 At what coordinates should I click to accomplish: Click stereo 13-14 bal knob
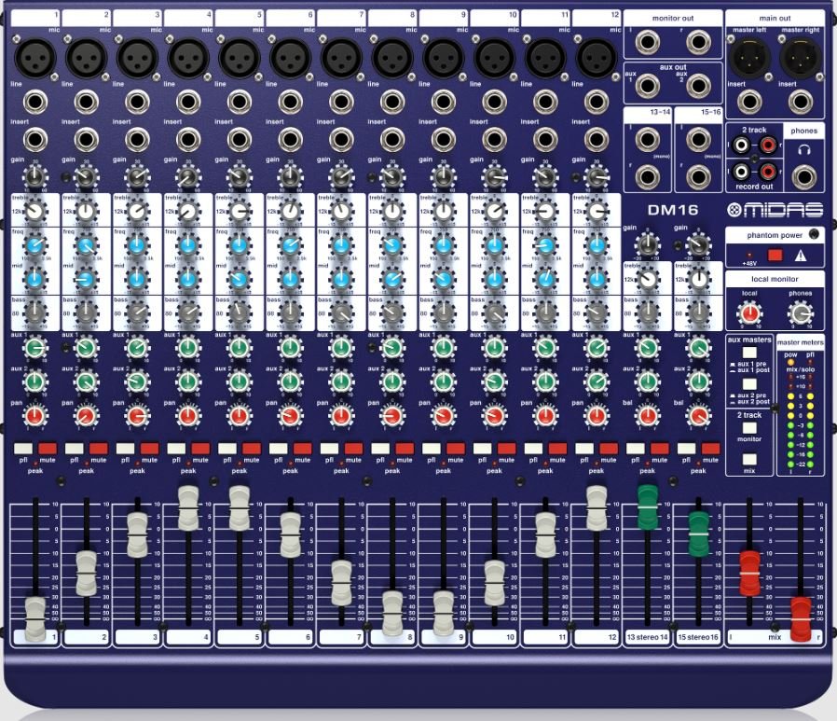pos(647,416)
